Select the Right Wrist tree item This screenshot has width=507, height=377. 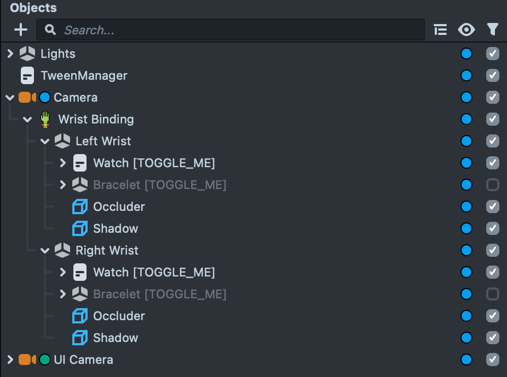click(x=107, y=250)
